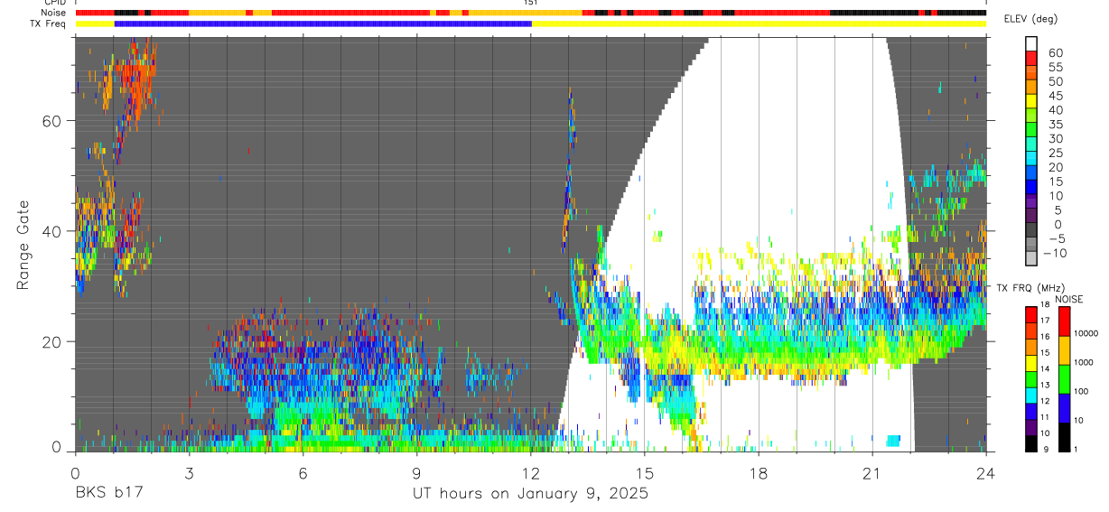Click the x-axis tick label '24'

[986, 472]
